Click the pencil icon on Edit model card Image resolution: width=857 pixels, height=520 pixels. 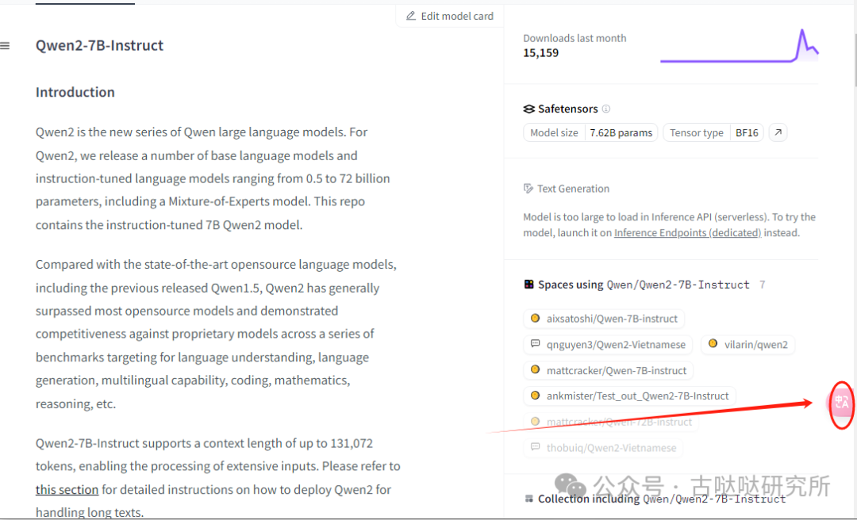coord(411,16)
